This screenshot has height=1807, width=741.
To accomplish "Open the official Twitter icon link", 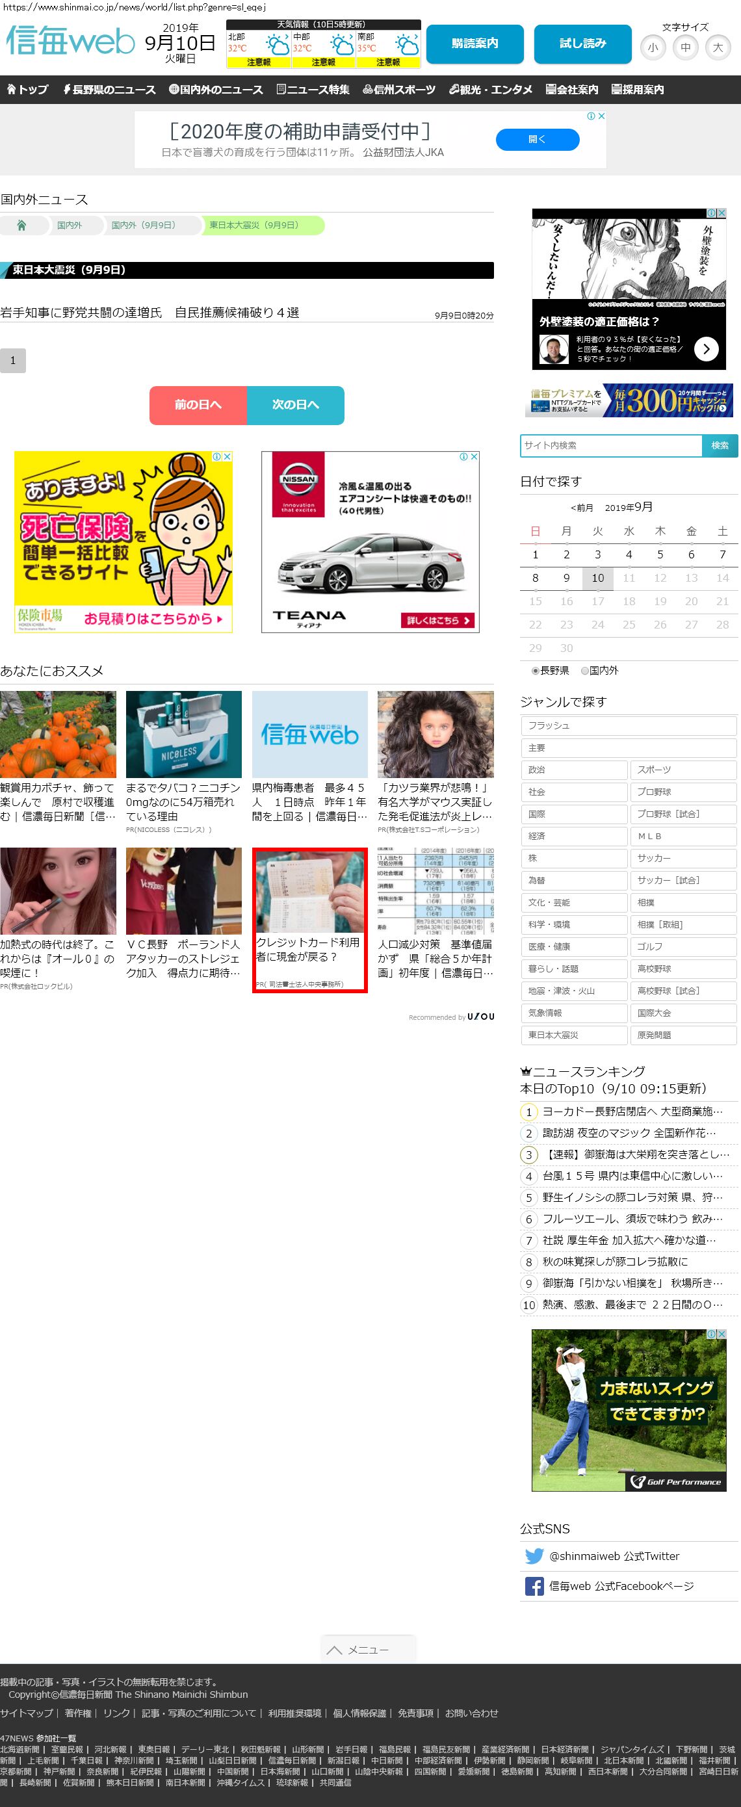I will tap(534, 1556).
